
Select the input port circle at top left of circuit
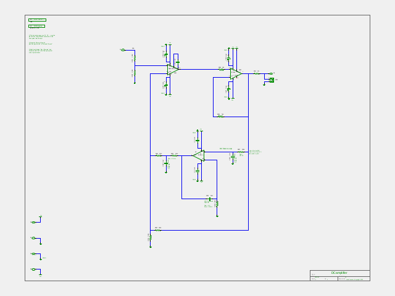point(123,50)
